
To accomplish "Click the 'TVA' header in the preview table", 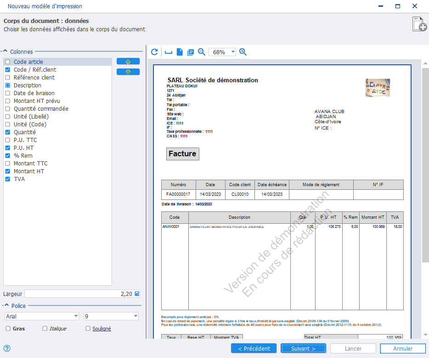I will (x=395, y=217).
